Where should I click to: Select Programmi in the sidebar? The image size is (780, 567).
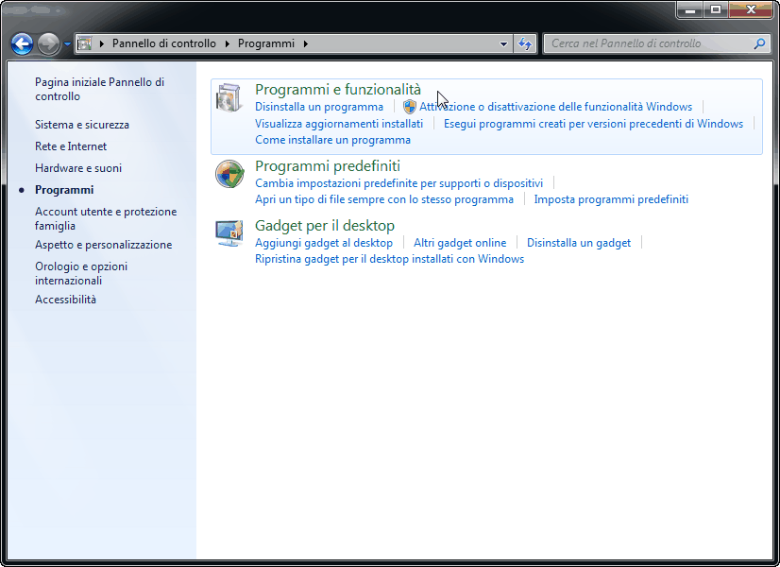click(x=64, y=190)
